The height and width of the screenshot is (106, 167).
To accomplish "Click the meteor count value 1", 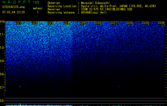I will [x=38, y=12].
